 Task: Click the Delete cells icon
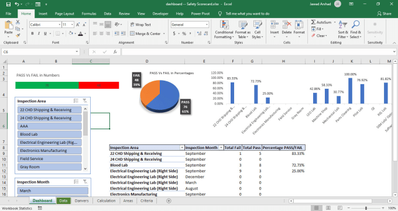287,25
